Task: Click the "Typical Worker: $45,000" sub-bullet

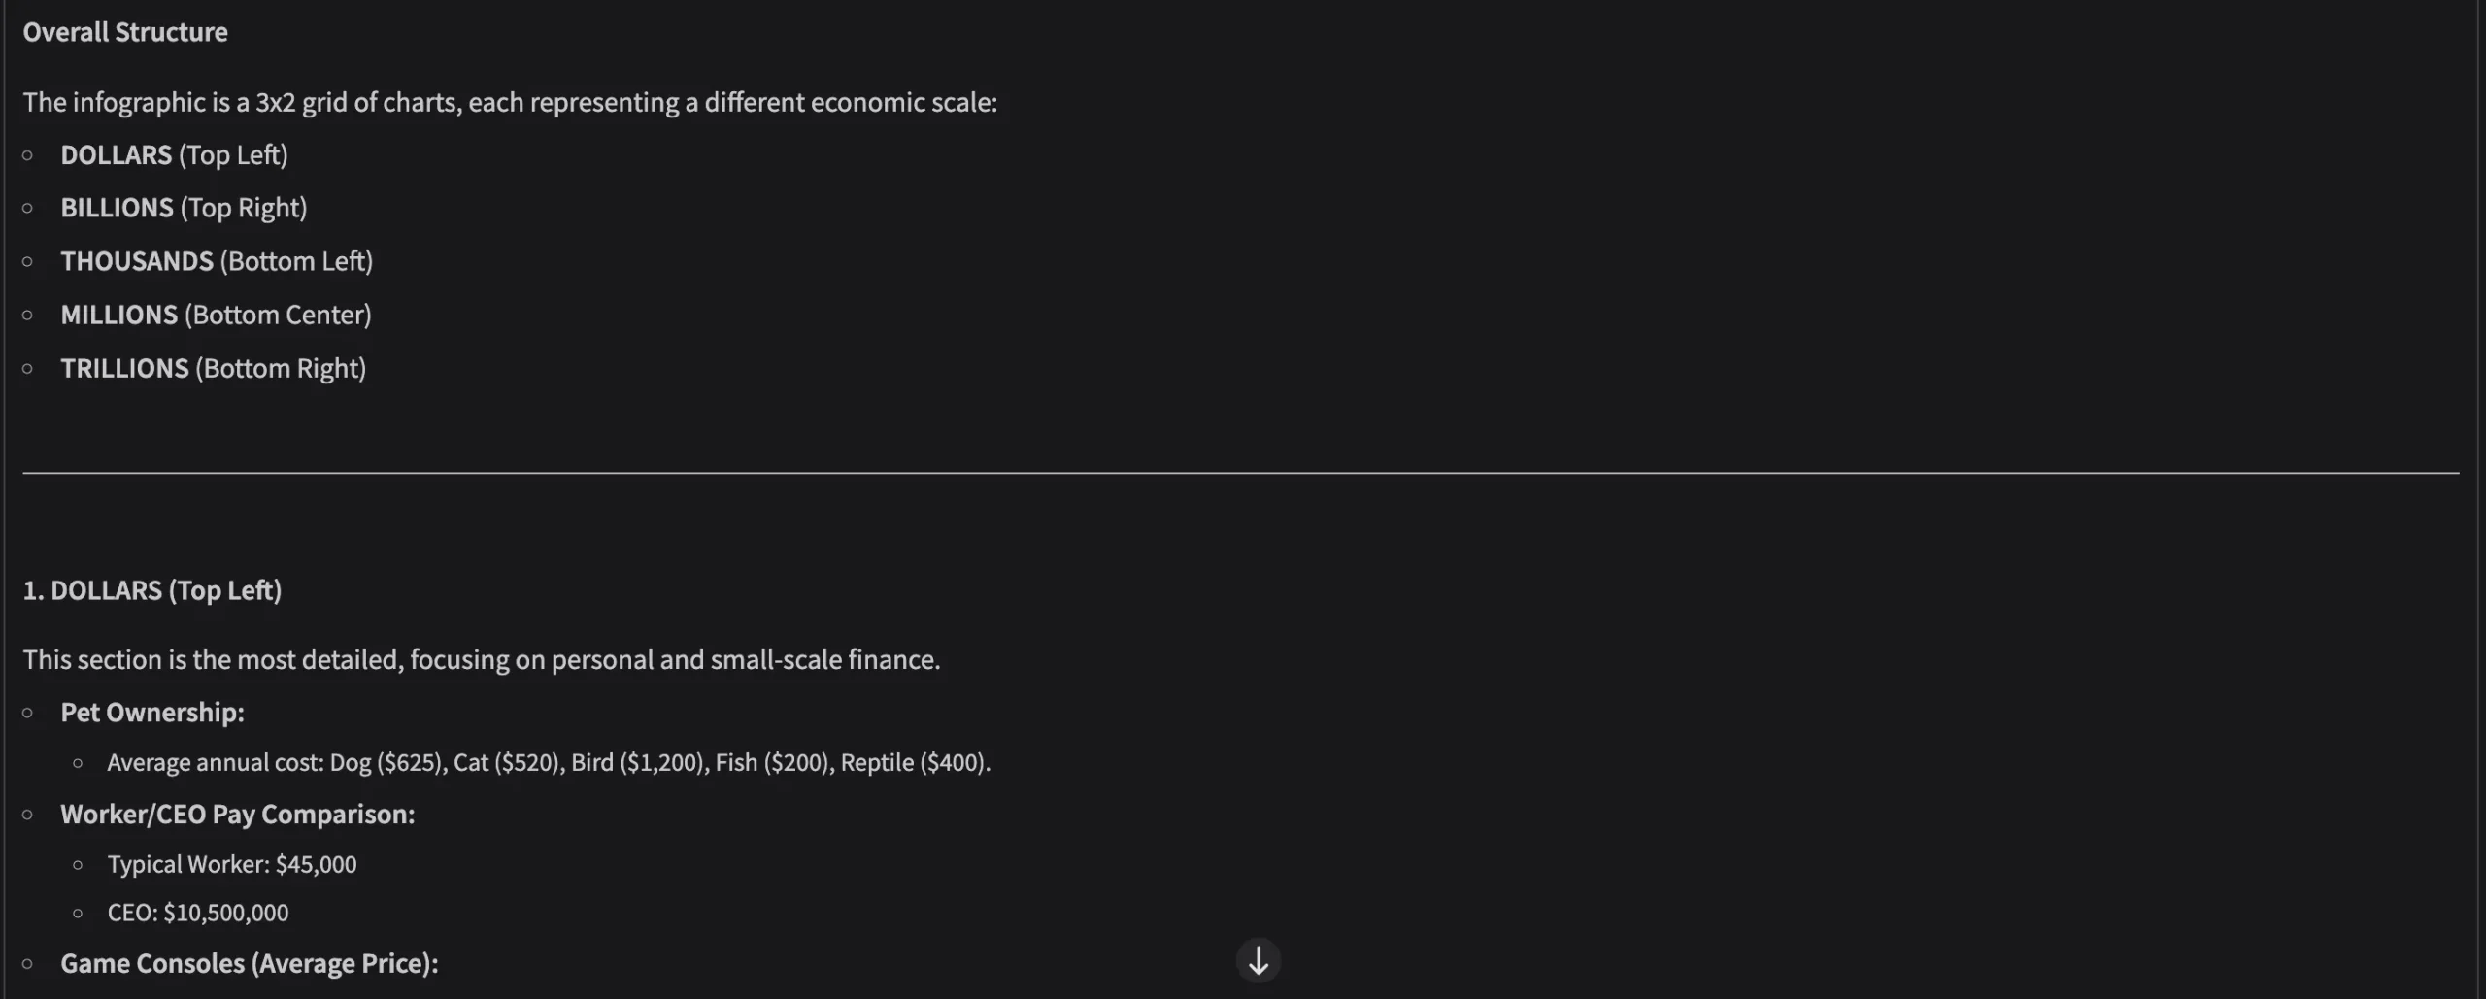Action: [x=232, y=864]
